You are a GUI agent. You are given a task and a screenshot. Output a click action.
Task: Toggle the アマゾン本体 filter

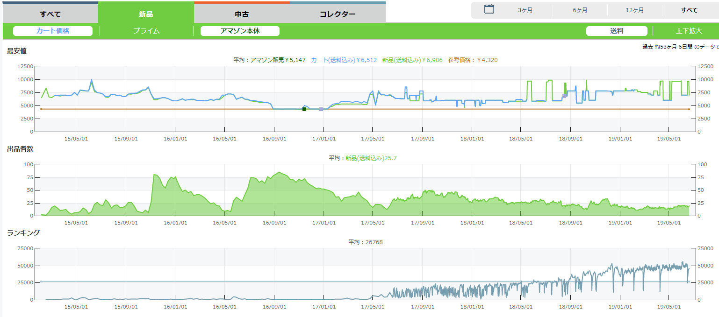pyautogui.click(x=240, y=31)
